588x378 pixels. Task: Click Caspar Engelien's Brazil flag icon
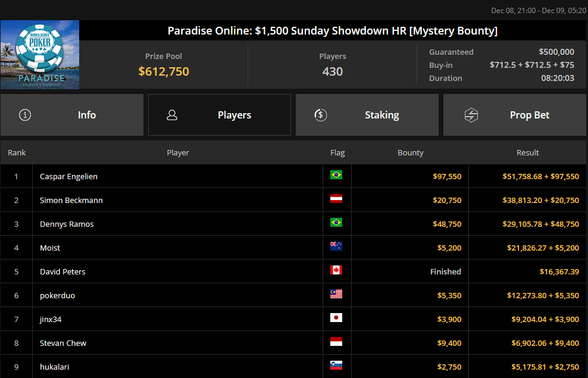tap(336, 176)
